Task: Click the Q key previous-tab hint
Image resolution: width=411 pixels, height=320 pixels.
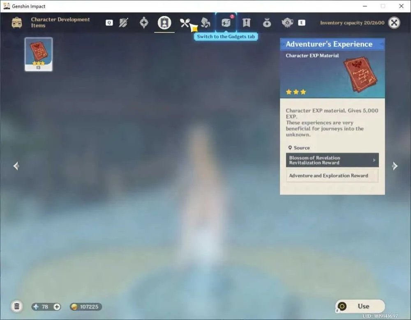Action: pos(109,23)
